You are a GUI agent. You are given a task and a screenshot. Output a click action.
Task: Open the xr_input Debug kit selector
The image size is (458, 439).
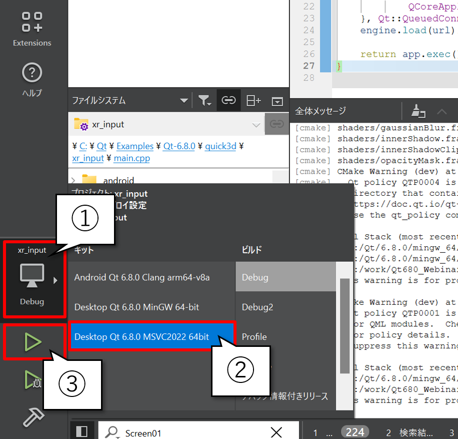tap(33, 278)
